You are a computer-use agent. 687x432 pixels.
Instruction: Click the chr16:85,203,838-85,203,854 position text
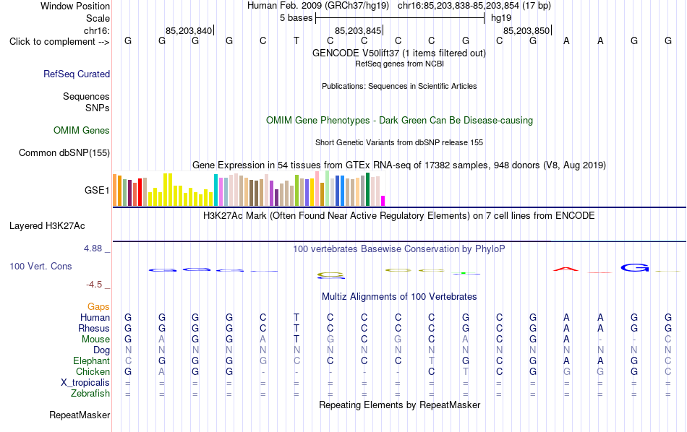pyautogui.click(x=458, y=6)
